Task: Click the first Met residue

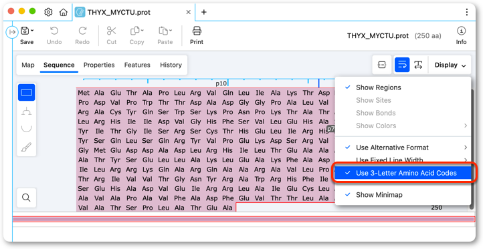Action: [x=83, y=93]
